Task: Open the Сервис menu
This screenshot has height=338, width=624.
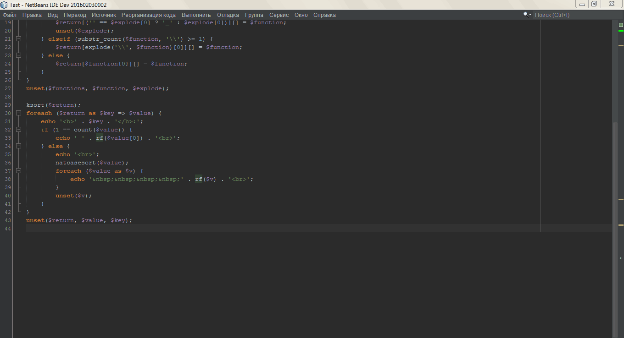Action: 279,15
